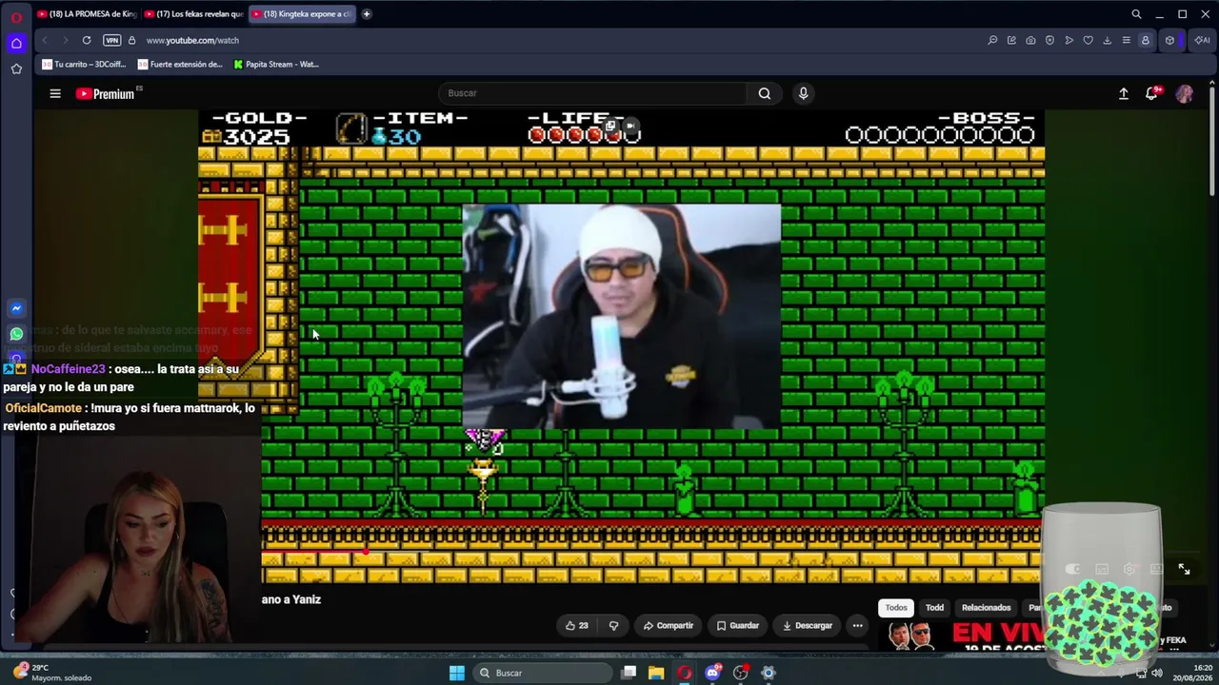Click the Descargar download button

(x=808, y=625)
